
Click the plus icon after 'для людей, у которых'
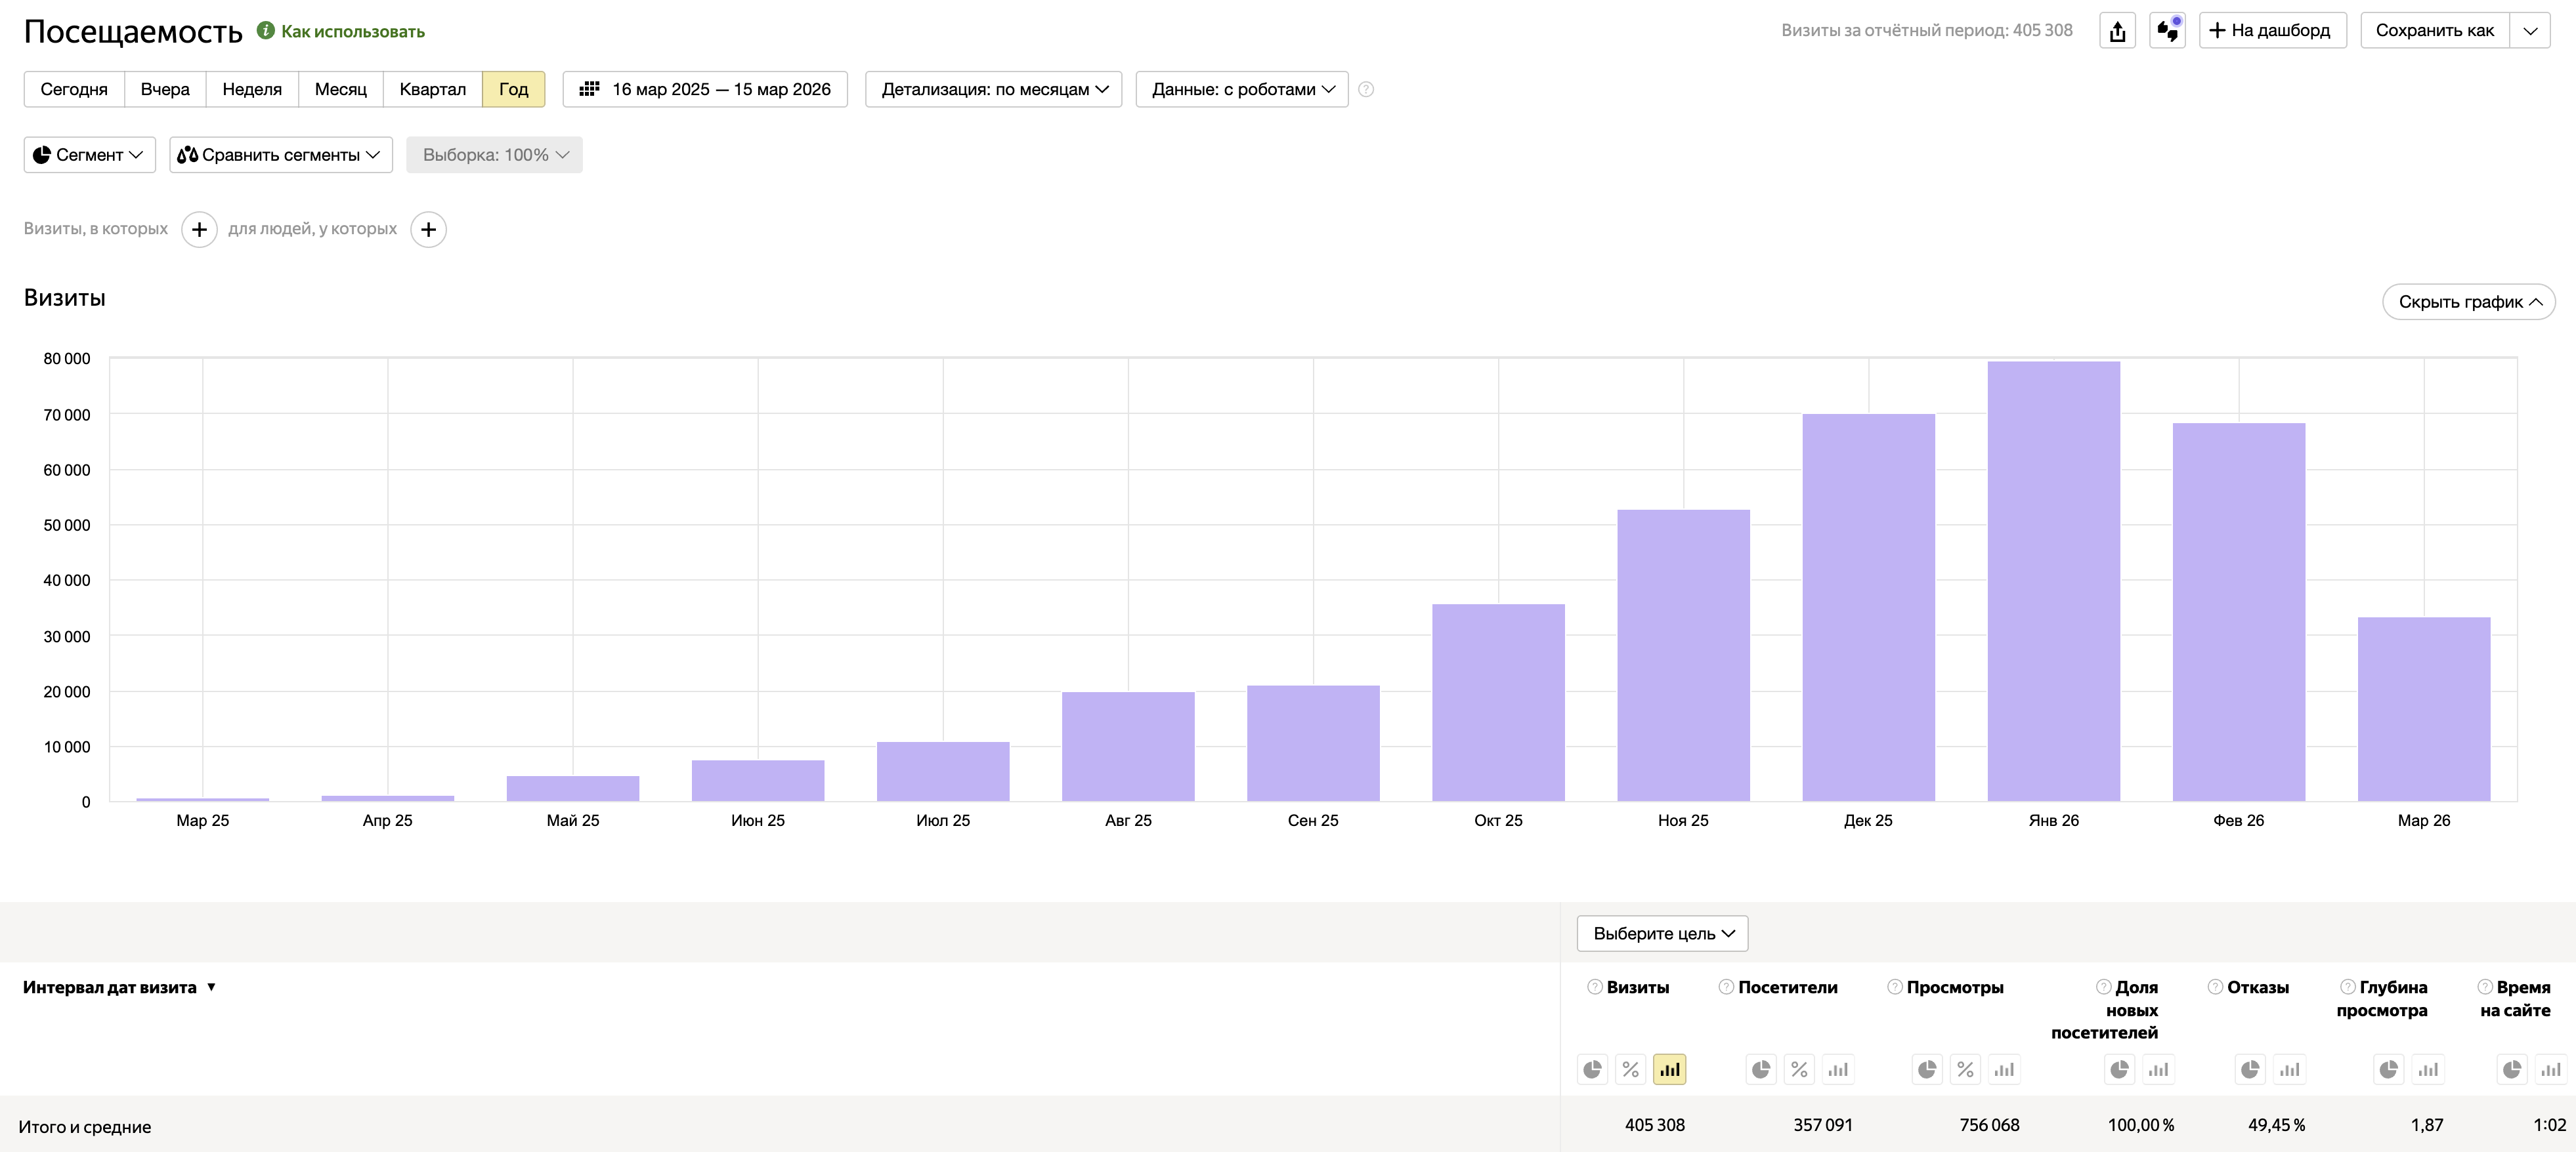[x=428, y=230]
